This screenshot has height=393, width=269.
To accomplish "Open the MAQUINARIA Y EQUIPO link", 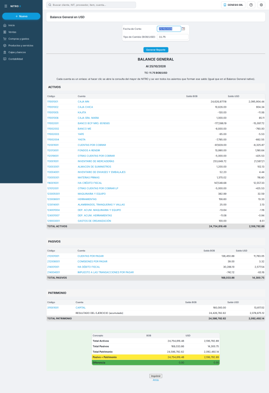I will click(x=91, y=194).
